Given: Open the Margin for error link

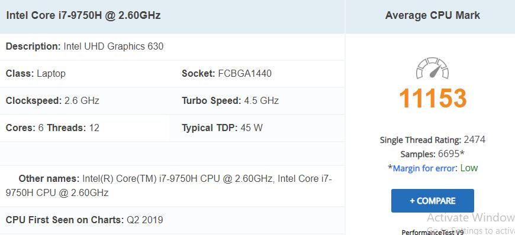Looking at the screenshot, I should 424,168.
